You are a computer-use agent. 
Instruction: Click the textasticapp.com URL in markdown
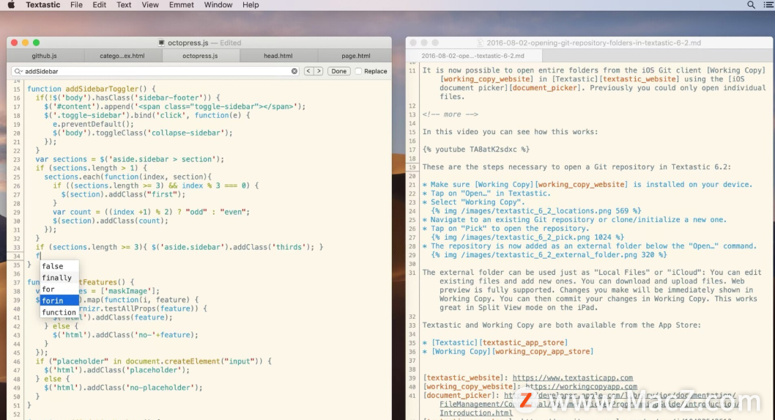point(572,377)
